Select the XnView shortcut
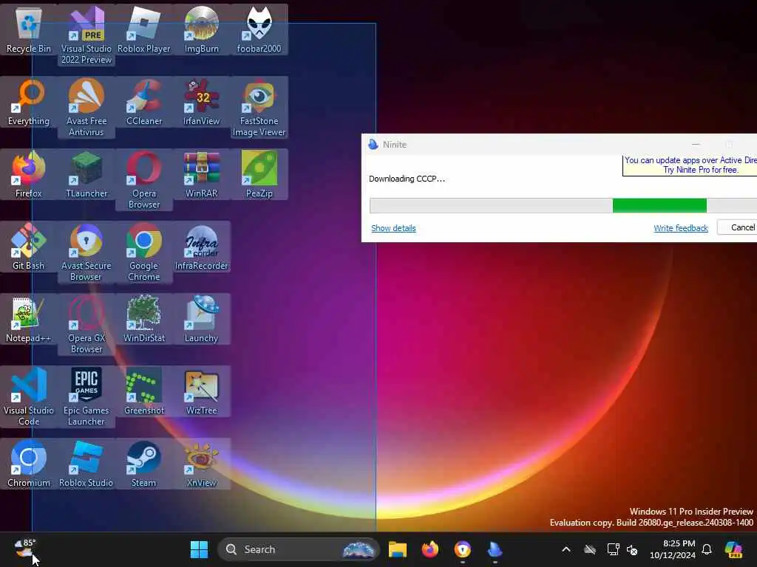757x567 pixels. tap(201, 464)
